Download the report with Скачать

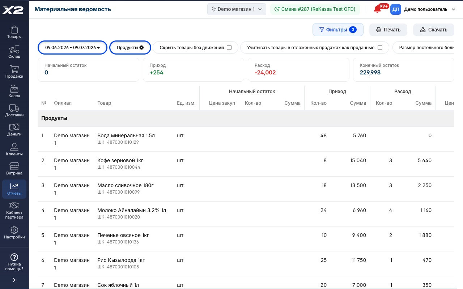click(x=433, y=30)
